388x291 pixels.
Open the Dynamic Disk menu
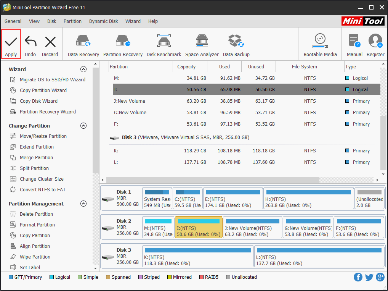click(103, 21)
